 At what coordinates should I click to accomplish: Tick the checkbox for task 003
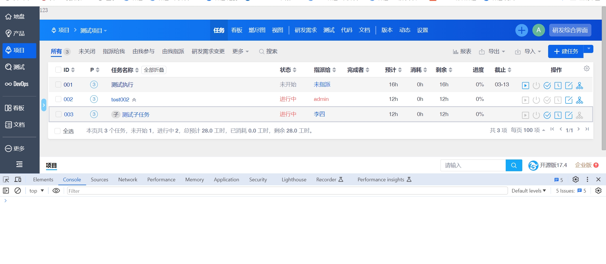point(58,114)
